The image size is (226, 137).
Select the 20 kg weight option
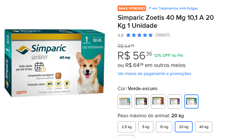[x=184, y=127]
